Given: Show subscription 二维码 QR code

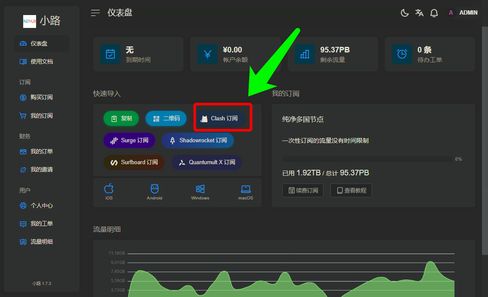Looking at the screenshot, I should tap(166, 119).
